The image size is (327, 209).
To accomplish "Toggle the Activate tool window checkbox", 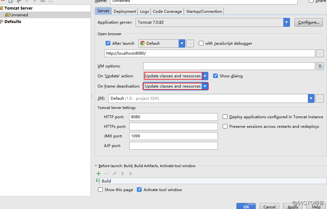I will tap(139, 190).
